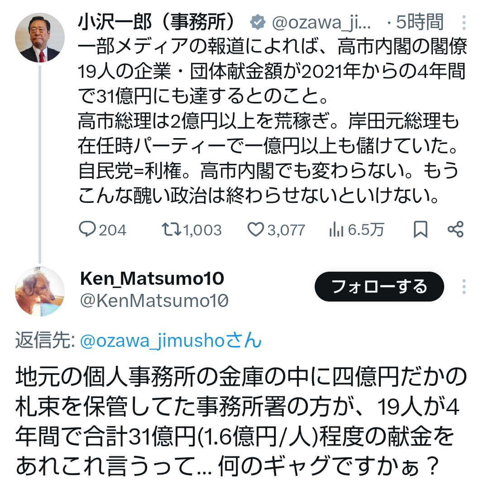489x489 pixels.
Task: Bookmark the 小沢一郎 tweet
Action: tap(421, 230)
